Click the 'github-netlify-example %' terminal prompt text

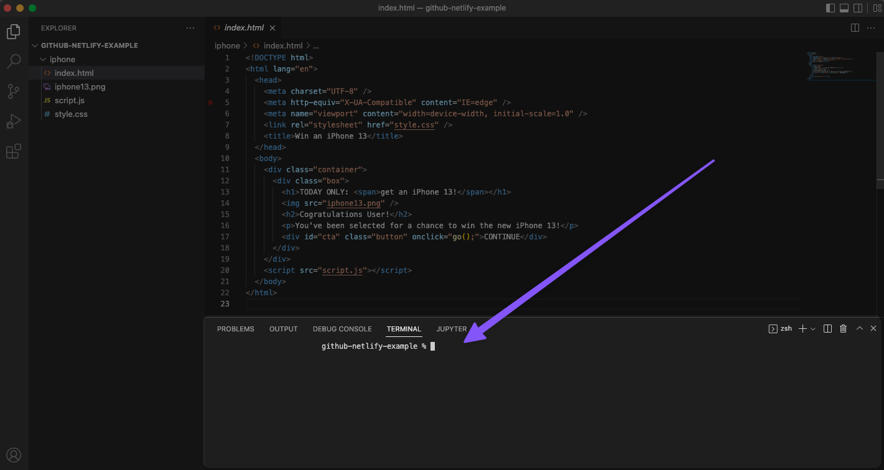click(374, 346)
